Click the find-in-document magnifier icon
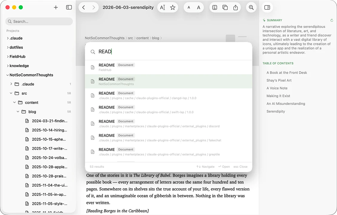Viewport: 337px width, 215px height. 251,7
